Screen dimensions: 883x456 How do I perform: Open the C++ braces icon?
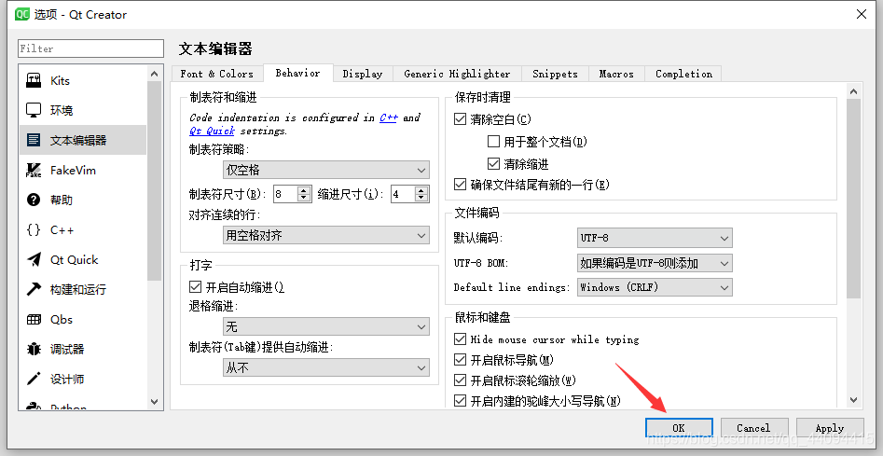[x=34, y=229]
